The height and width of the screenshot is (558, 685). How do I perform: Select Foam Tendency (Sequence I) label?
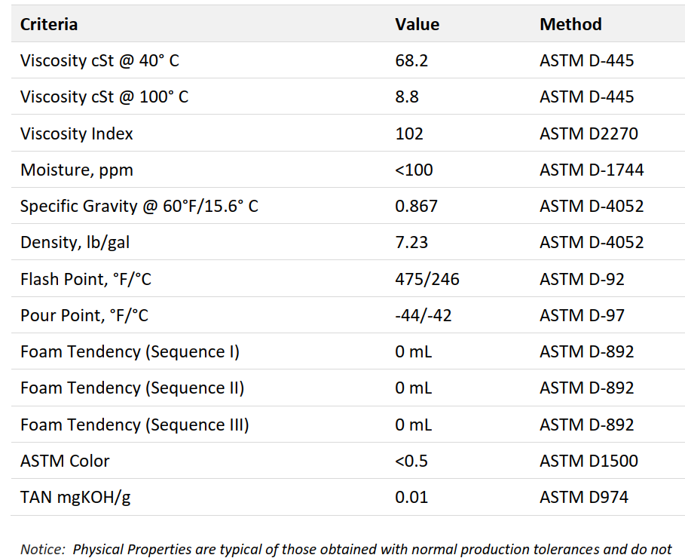coord(130,352)
